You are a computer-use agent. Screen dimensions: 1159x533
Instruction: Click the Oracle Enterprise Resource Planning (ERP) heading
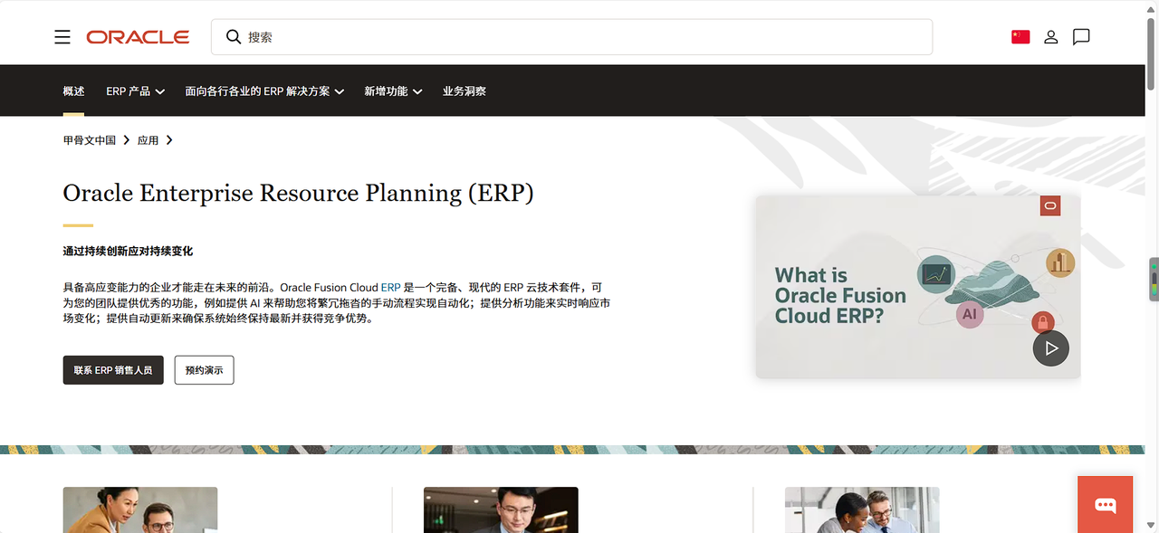coord(298,193)
